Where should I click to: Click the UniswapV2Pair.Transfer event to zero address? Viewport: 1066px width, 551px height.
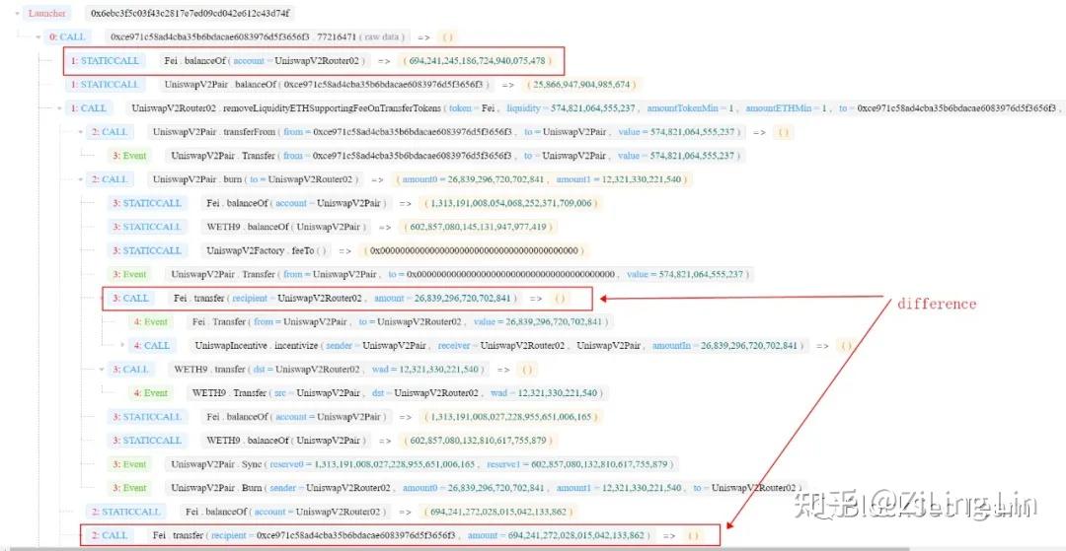(x=459, y=274)
